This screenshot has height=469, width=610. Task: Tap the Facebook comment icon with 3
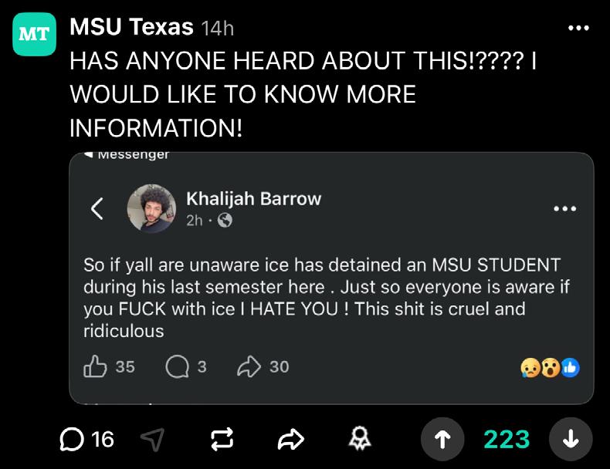pyautogui.click(x=176, y=366)
